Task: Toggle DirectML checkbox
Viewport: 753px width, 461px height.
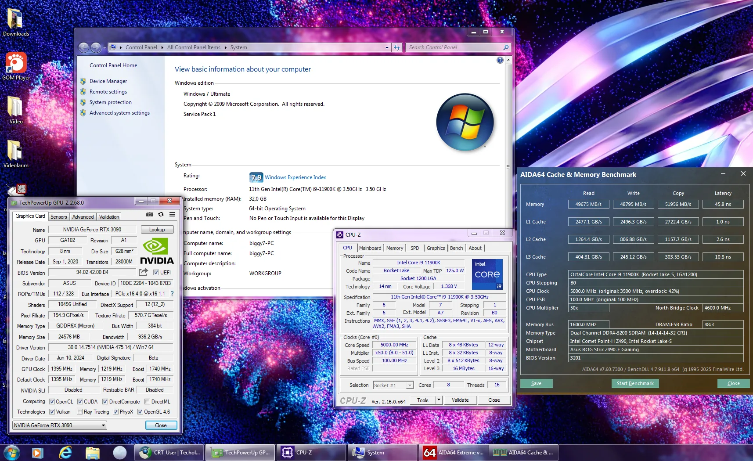Action: (x=148, y=402)
